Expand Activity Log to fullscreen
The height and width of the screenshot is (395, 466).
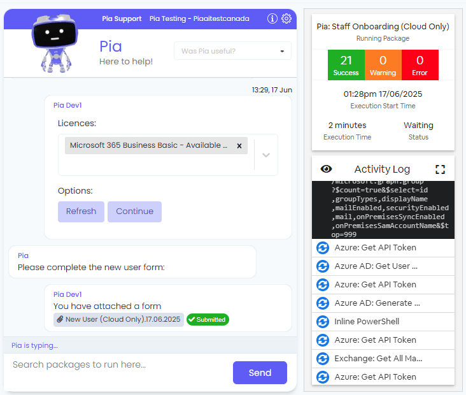(x=440, y=169)
